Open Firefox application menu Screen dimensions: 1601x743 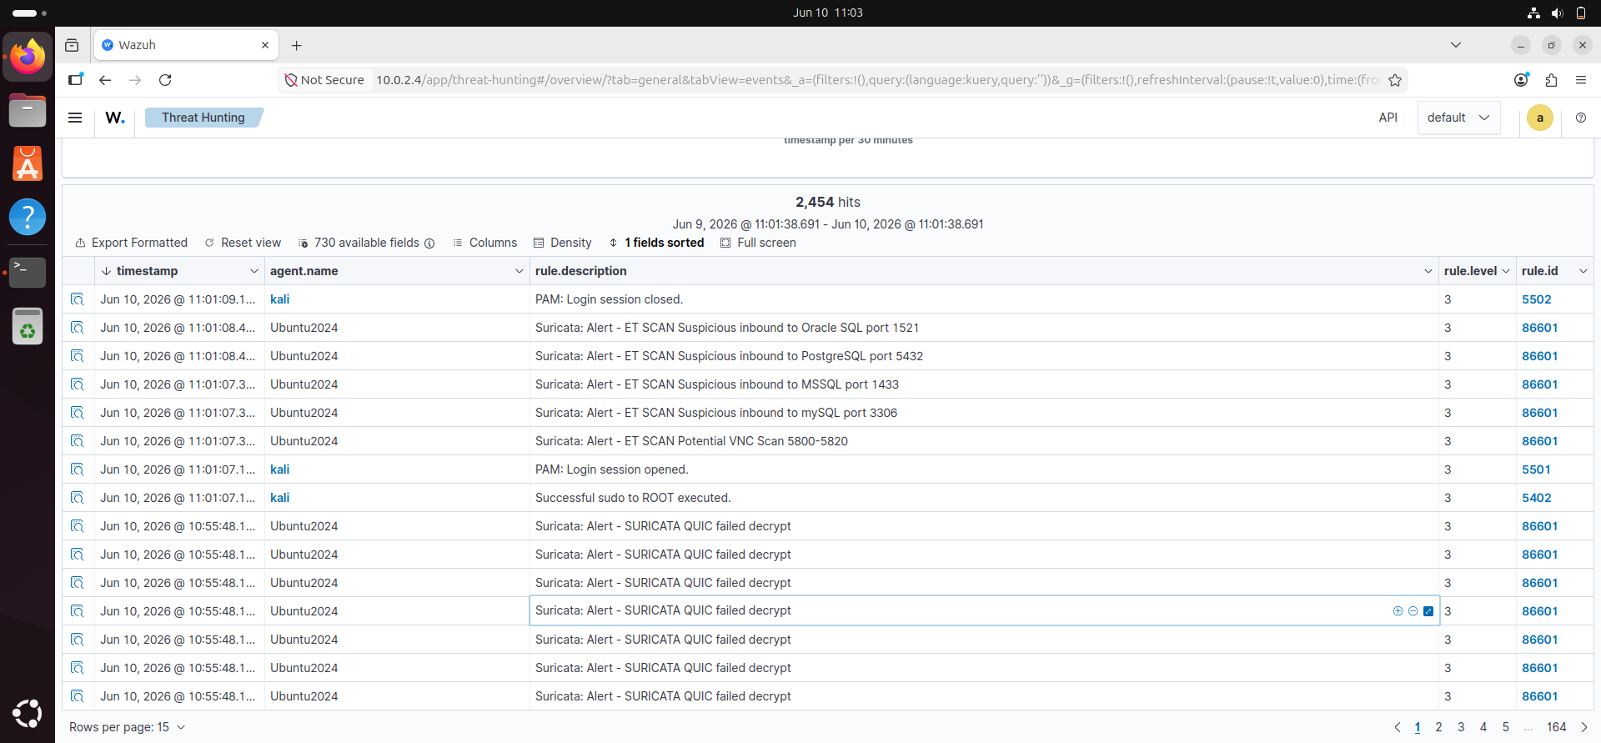pyautogui.click(x=1581, y=80)
